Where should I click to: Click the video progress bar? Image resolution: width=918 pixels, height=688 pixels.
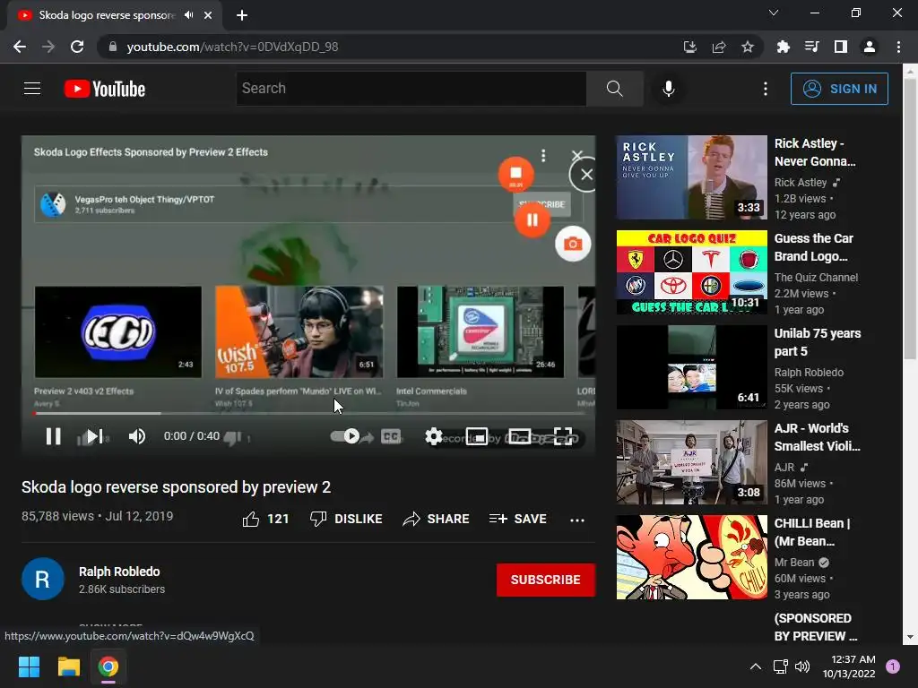pos(308,413)
